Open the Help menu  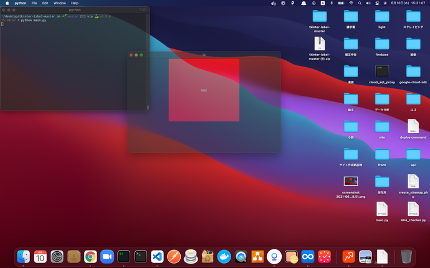(75, 3)
